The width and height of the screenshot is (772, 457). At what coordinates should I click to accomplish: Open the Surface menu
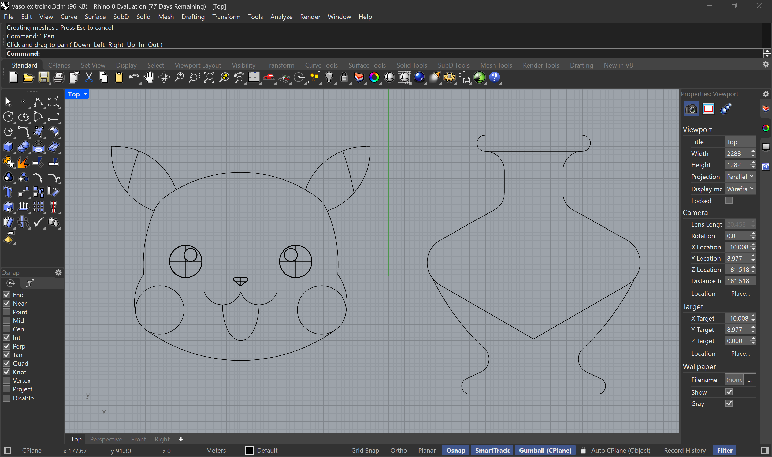tap(95, 17)
